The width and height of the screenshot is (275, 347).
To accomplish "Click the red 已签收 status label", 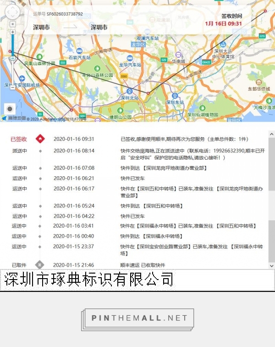I will (19, 139).
